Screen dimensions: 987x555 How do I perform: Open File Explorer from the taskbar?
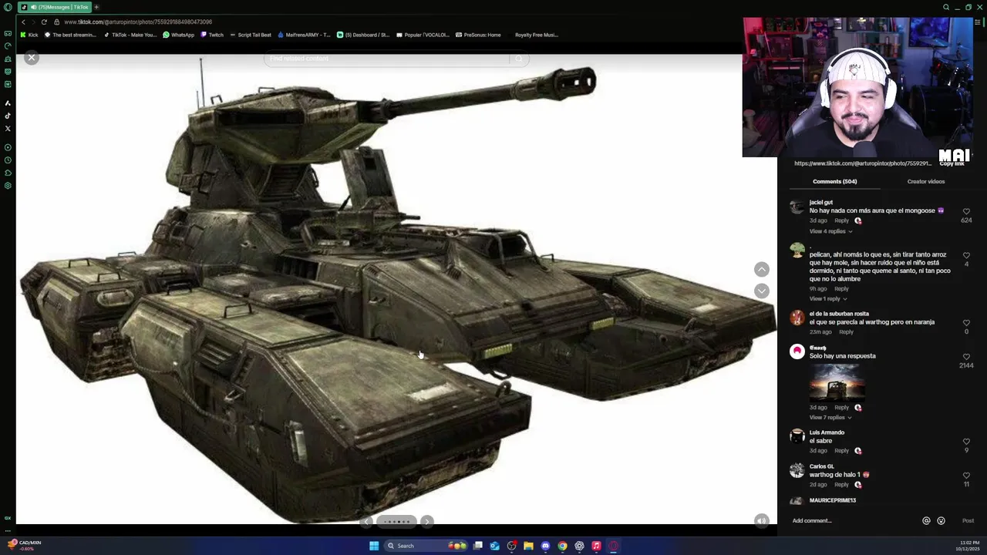pos(528,546)
